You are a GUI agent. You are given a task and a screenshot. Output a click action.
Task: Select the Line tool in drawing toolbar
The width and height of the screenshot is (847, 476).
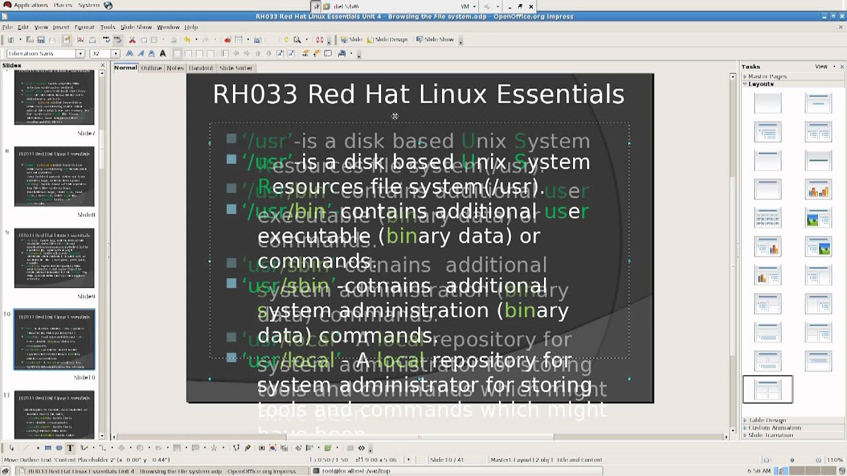[26, 448]
